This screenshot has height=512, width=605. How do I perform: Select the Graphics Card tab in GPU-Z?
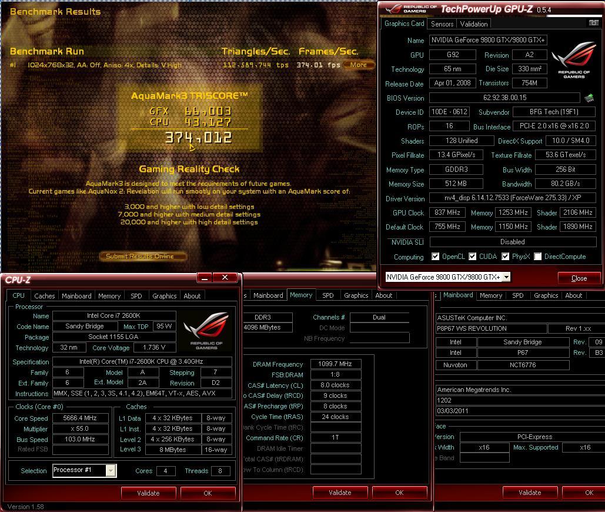click(x=404, y=24)
